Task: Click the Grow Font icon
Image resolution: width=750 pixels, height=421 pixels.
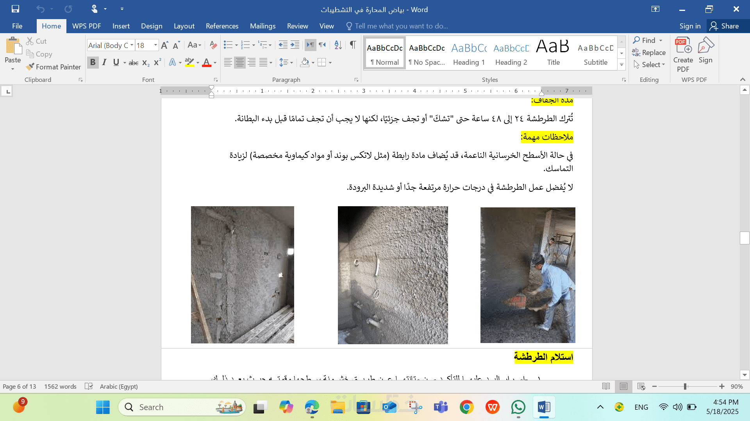Action: pyautogui.click(x=164, y=45)
